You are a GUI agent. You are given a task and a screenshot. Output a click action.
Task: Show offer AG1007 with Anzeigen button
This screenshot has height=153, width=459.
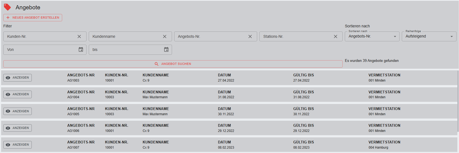point(18,145)
